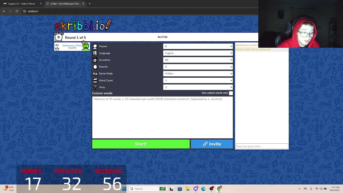The width and height of the screenshot is (343, 193).
Task: Open Discord from the taskbar
Action: tap(196, 189)
